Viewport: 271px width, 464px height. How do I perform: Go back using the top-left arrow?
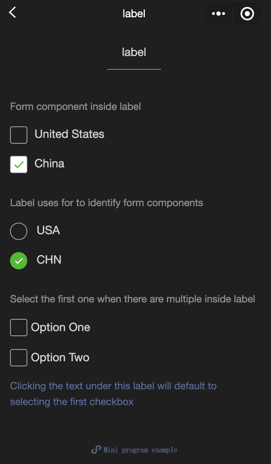pyautogui.click(x=13, y=13)
